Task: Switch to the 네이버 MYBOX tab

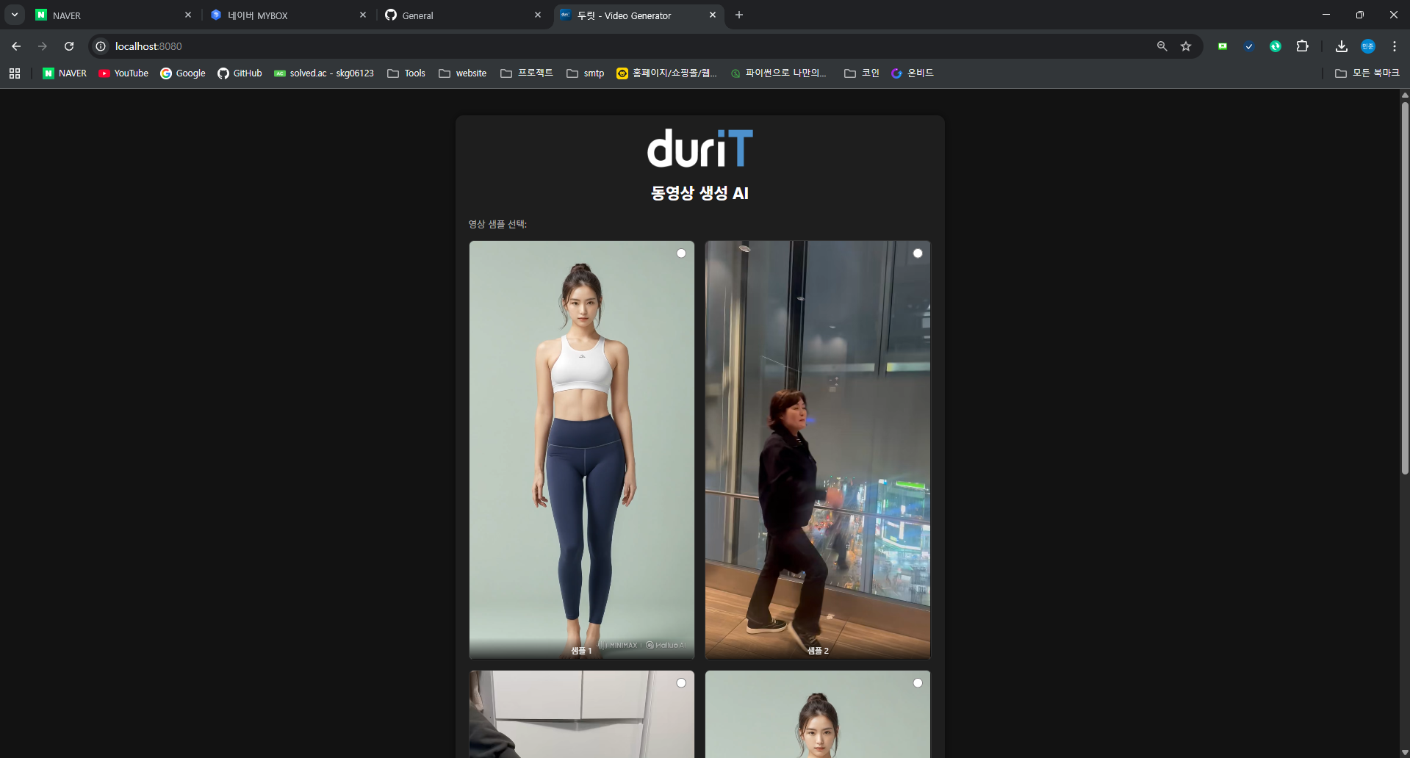Action: click(289, 15)
